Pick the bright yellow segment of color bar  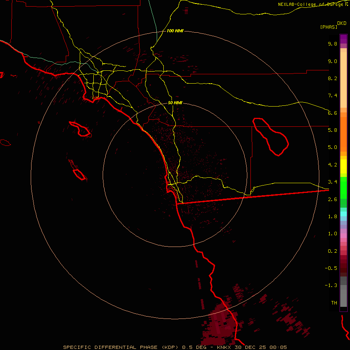343,166
